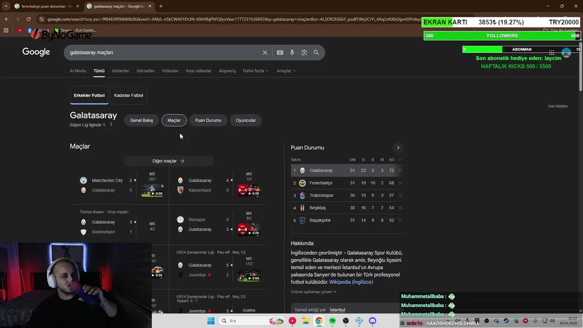This screenshot has width=583, height=328.
Task: Open the Kısa videolar tab
Action: 199,71
